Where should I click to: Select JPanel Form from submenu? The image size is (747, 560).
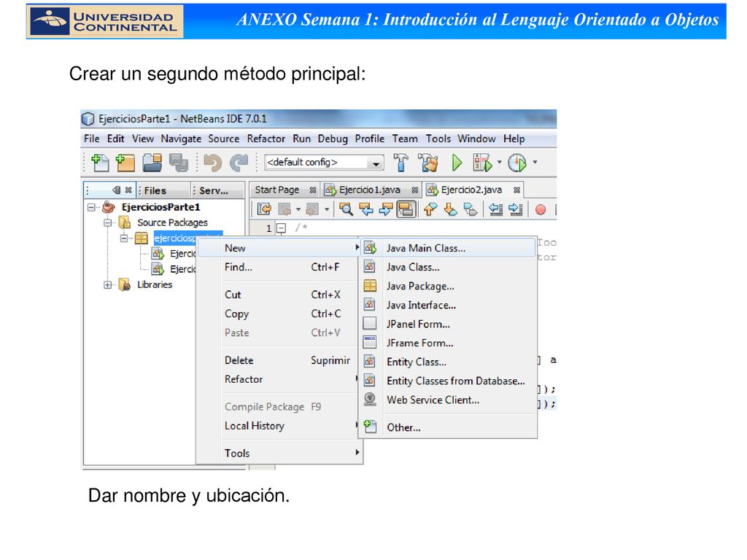(448, 324)
